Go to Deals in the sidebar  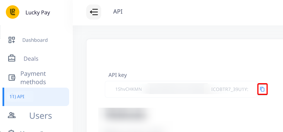point(31,59)
